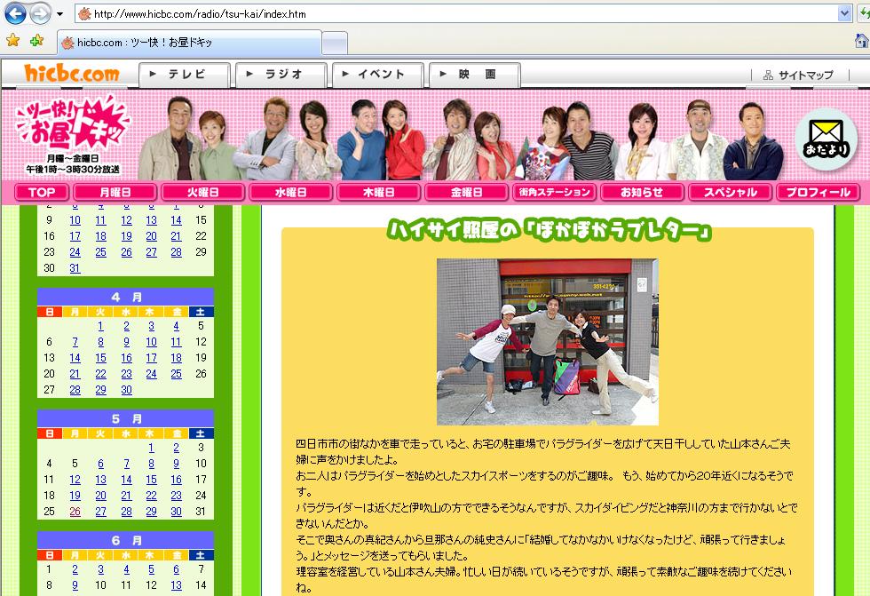
Task: Open April 9 in the 4月 calendar
Action: pos(126,342)
